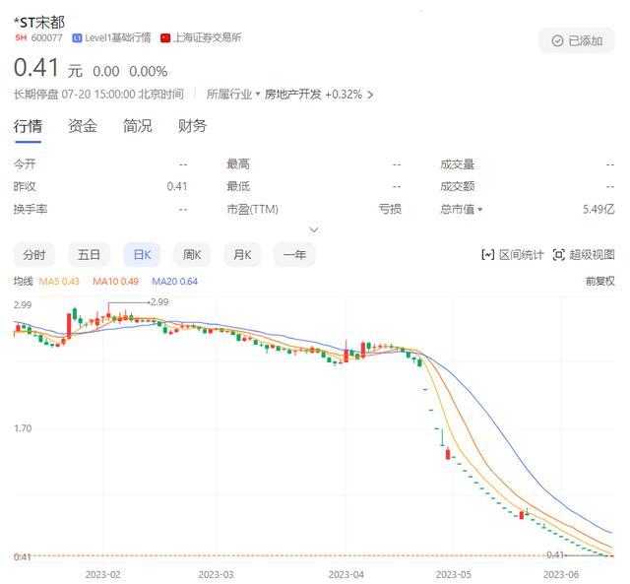This screenshot has width=630, height=584.
Task: Click the red SH market badge
Action: click(21, 37)
